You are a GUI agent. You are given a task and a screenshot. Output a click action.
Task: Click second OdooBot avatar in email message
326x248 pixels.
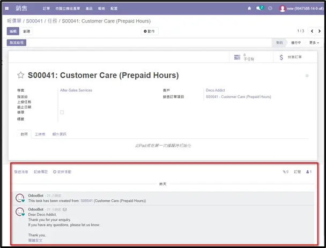[20, 212]
